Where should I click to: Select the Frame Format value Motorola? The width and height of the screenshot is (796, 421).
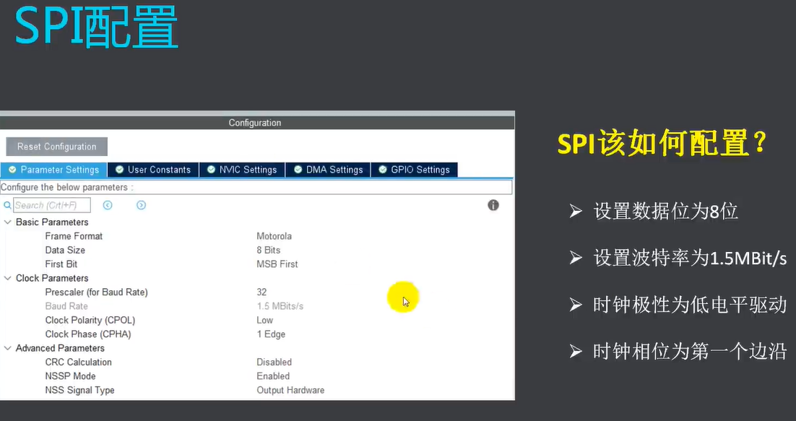[x=274, y=236]
